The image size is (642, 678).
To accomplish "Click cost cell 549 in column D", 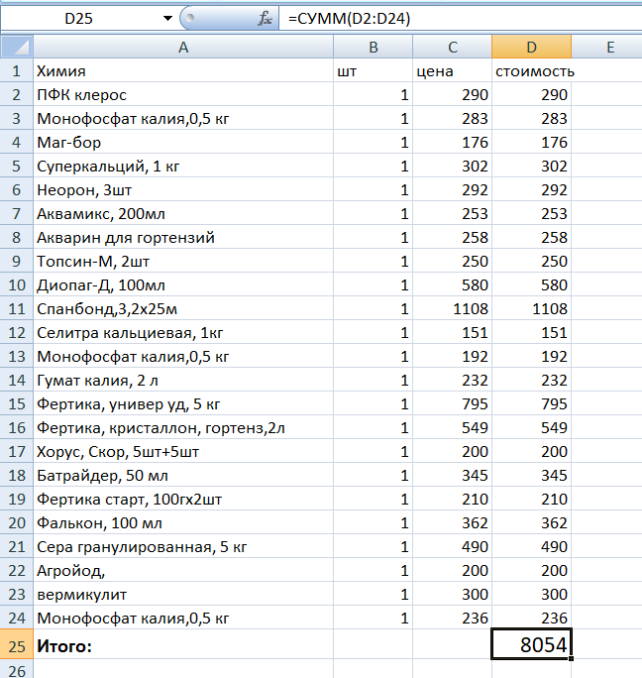I will pos(531,427).
